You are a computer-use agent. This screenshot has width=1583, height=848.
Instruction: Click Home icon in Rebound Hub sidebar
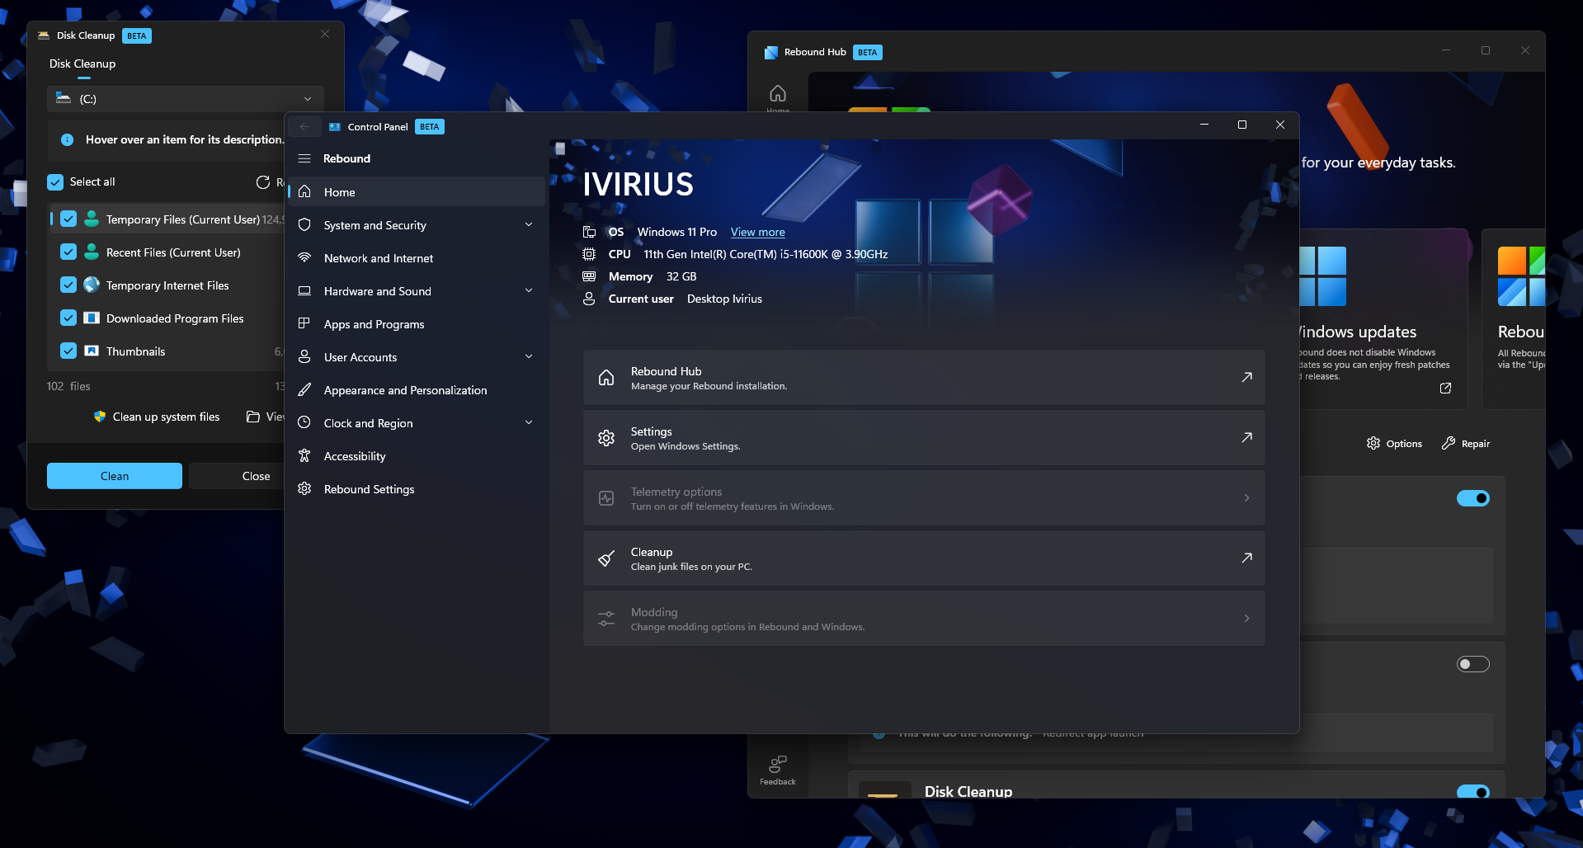tap(778, 93)
